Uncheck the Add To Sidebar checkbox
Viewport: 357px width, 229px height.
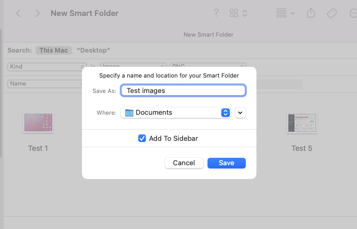[142, 138]
